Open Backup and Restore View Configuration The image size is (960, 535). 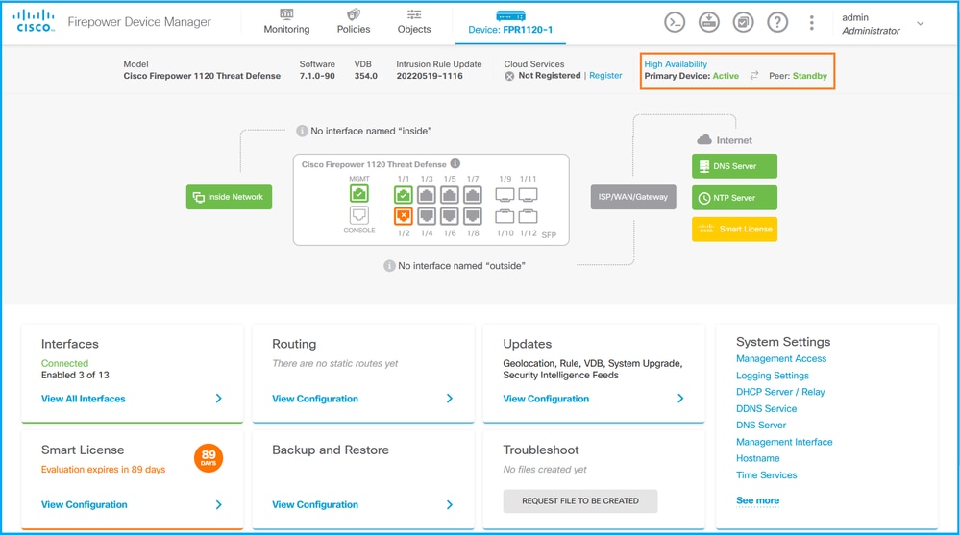(x=315, y=504)
